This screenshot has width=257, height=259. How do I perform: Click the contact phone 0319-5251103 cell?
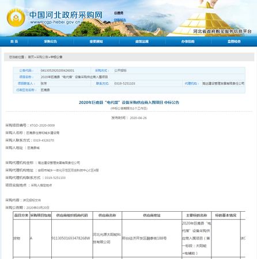coord(148,83)
